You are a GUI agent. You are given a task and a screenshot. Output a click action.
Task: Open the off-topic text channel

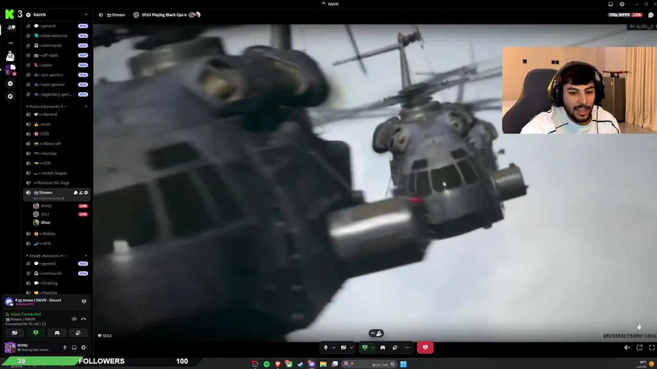click(56, 55)
